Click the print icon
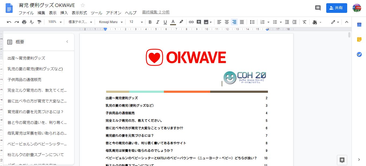 (x=24, y=22)
